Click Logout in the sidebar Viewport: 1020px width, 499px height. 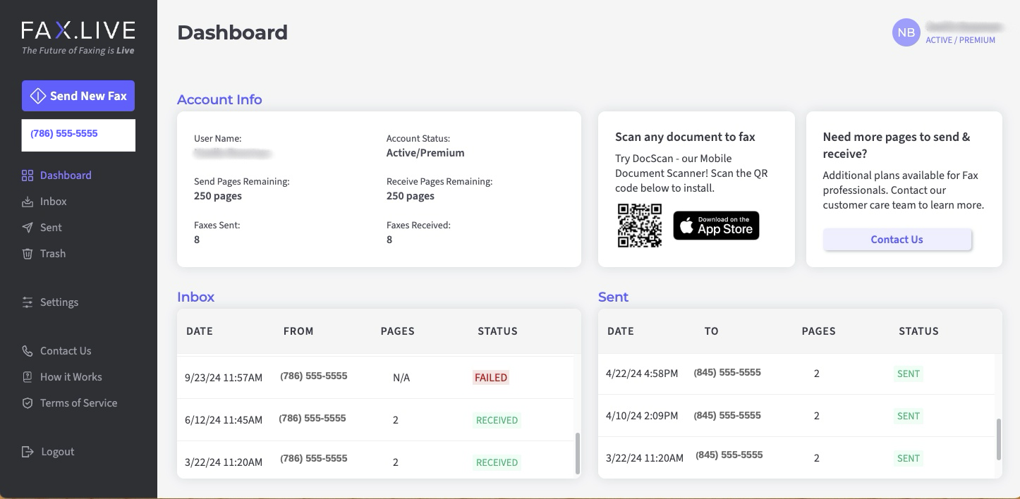tap(57, 452)
